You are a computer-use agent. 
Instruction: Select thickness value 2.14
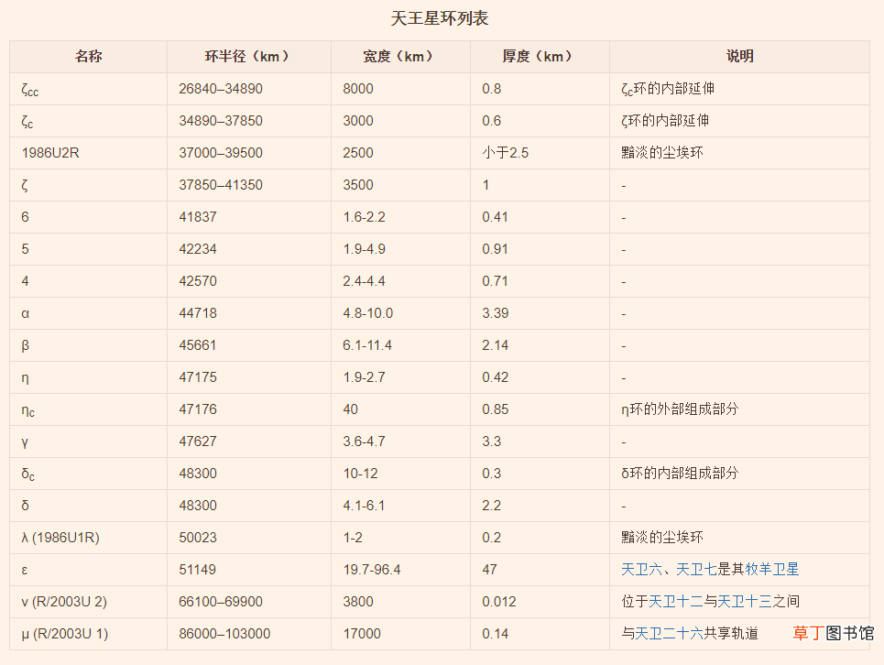point(496,345)
